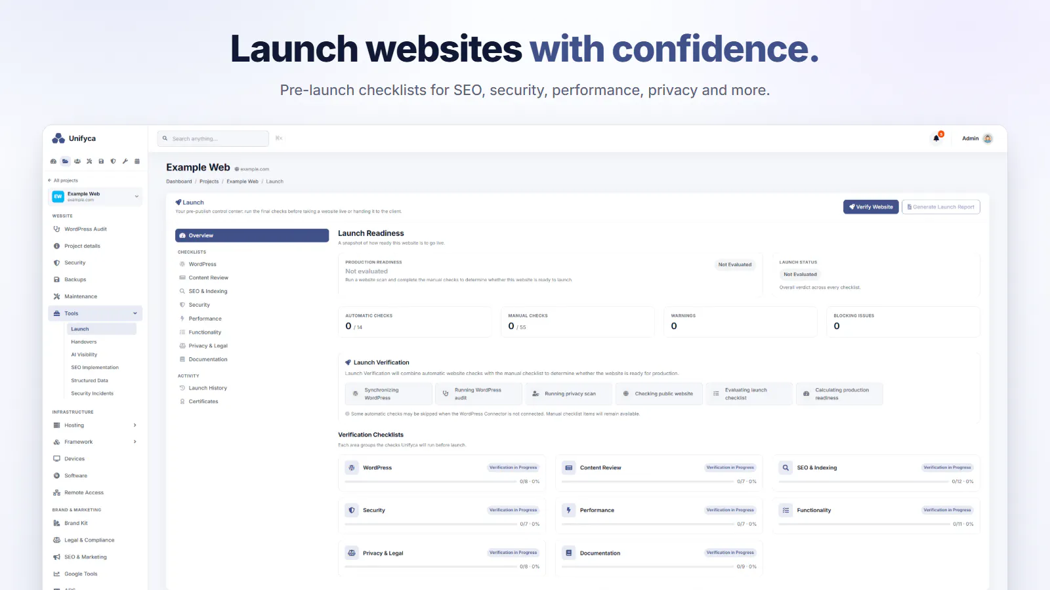Click the Unifyca logo
Image resolution: width=1050 pixels, height=590 pixels.
pyautogui.click(x=73, y=138)
